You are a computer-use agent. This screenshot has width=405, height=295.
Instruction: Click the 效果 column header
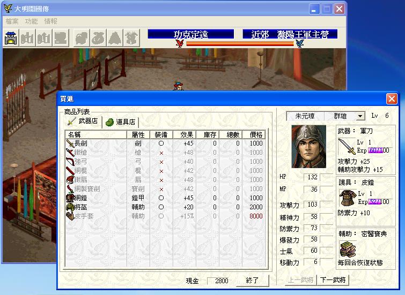click(x=185, y=134)
